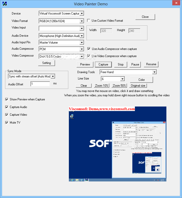Click the Close button
Viewport: 182px width, 198px height.
[x=145, y=17]
